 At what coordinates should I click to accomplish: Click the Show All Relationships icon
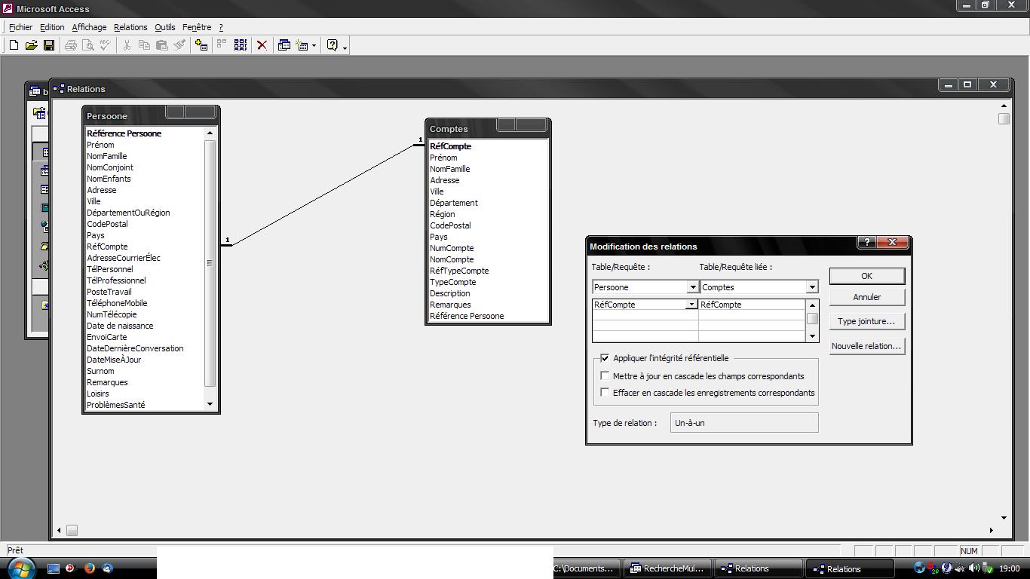tap(241, 45)
